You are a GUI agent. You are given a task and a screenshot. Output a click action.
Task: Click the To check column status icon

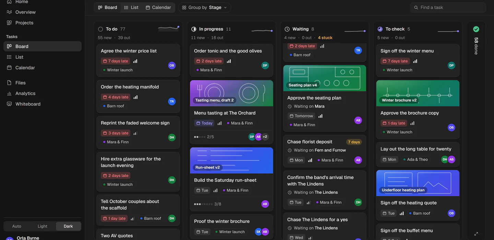tap(380, 29)
